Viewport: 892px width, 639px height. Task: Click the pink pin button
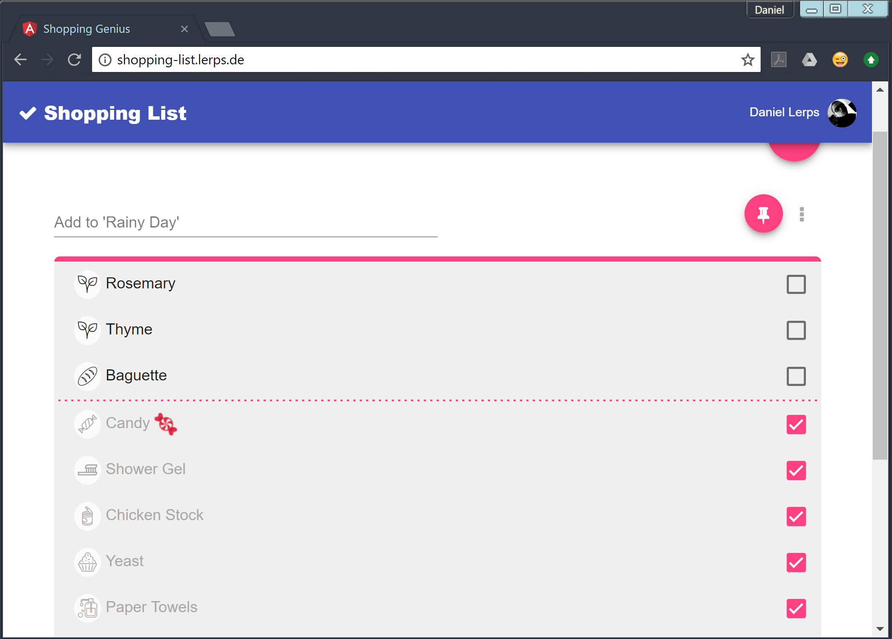tap(763, 214)
